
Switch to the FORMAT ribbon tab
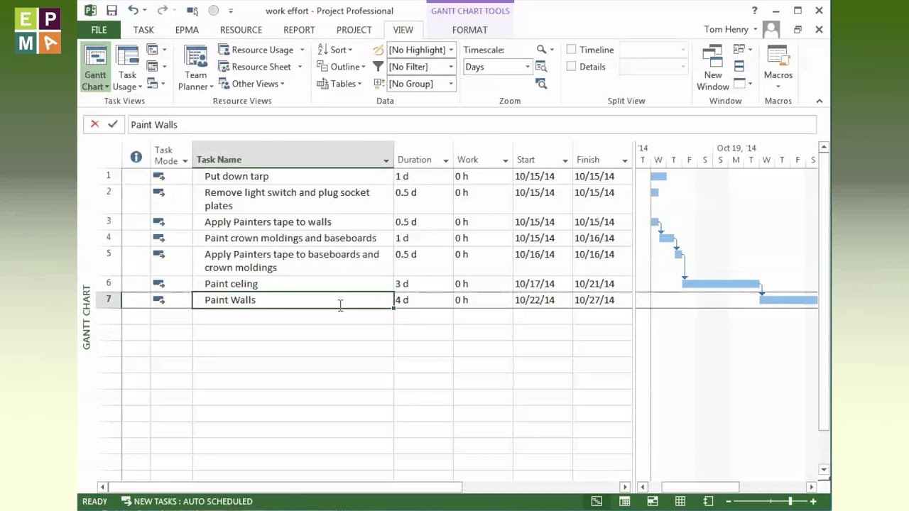coord(469,30)
